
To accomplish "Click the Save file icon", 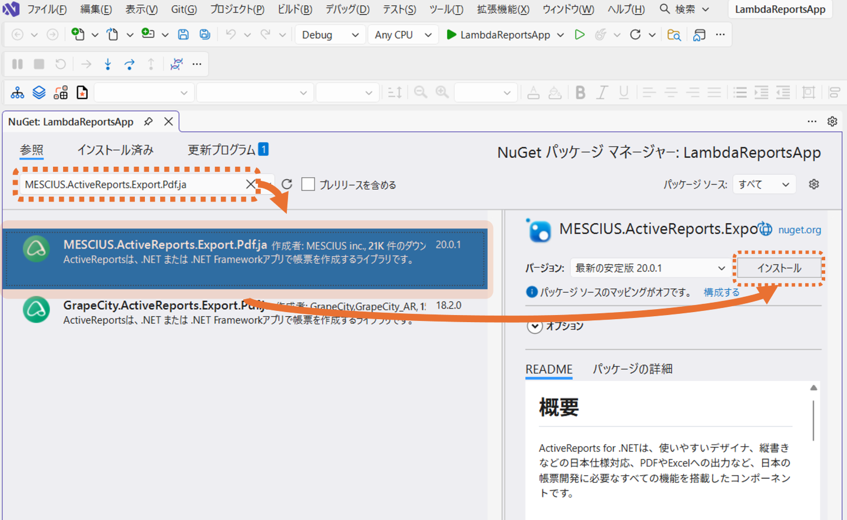I will (x=183, y=35).
